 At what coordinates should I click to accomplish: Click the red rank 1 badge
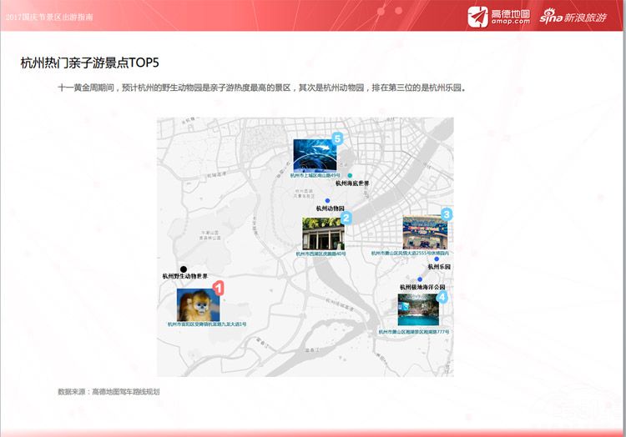pyautogui.click(x=219, y=288)
